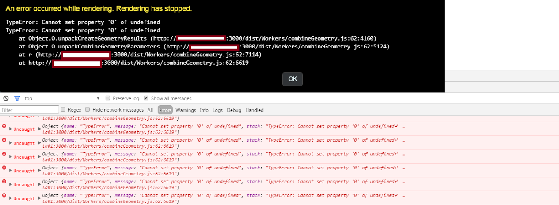Click the unpackCombineGeometryParameters stack trace line
Viewport: 559px width, 205px height.
click(204, 46)
